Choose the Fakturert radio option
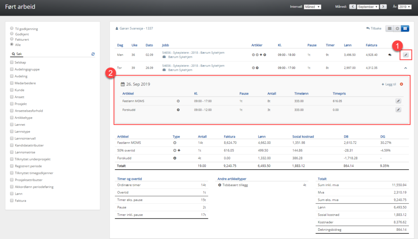This screenshot has height=239, width=418. click(12, 39)
